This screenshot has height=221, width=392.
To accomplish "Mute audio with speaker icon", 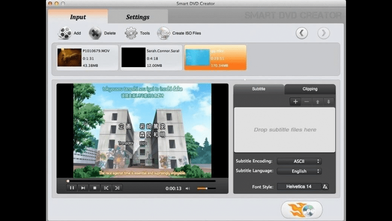I will [x=188, y=189].
